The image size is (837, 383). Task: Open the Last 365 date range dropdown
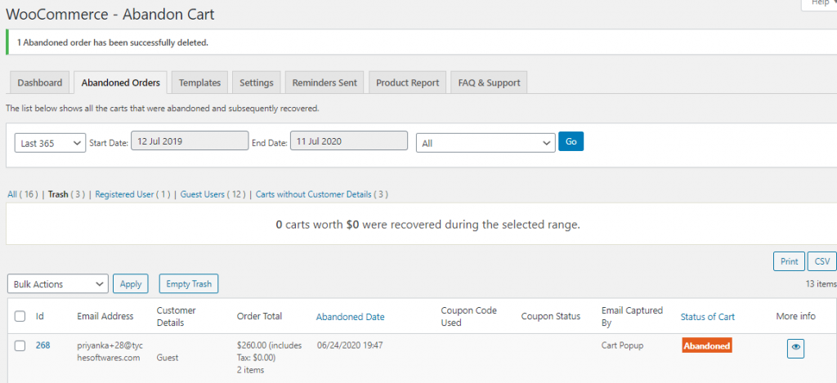[50, 143]
